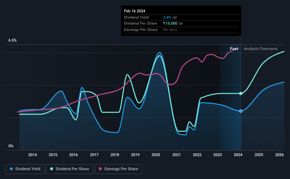290x179 pixels.
Task: Click the 2021 x-axis label
Action: click(x=177, y=155)
